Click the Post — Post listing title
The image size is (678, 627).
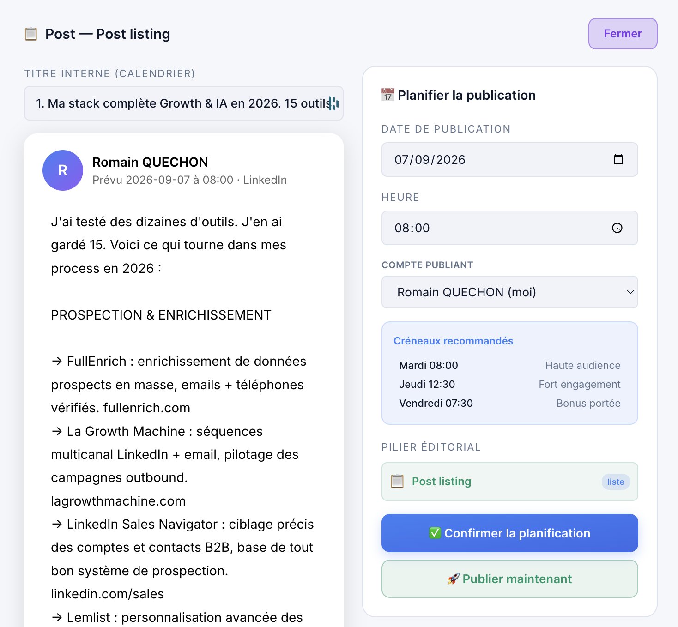(108, 34)
